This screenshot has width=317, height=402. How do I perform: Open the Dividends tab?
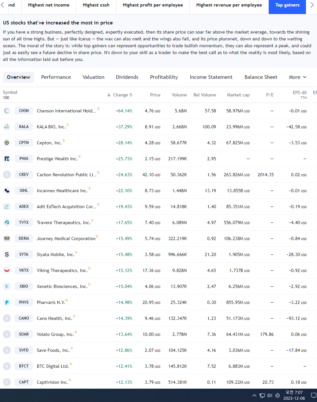click(x=127, y=77)
